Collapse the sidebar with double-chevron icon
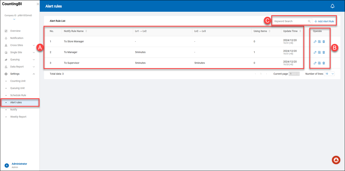The height and width of the screenshot is (171, 345). pyautogui.click(x=38, y=4)
